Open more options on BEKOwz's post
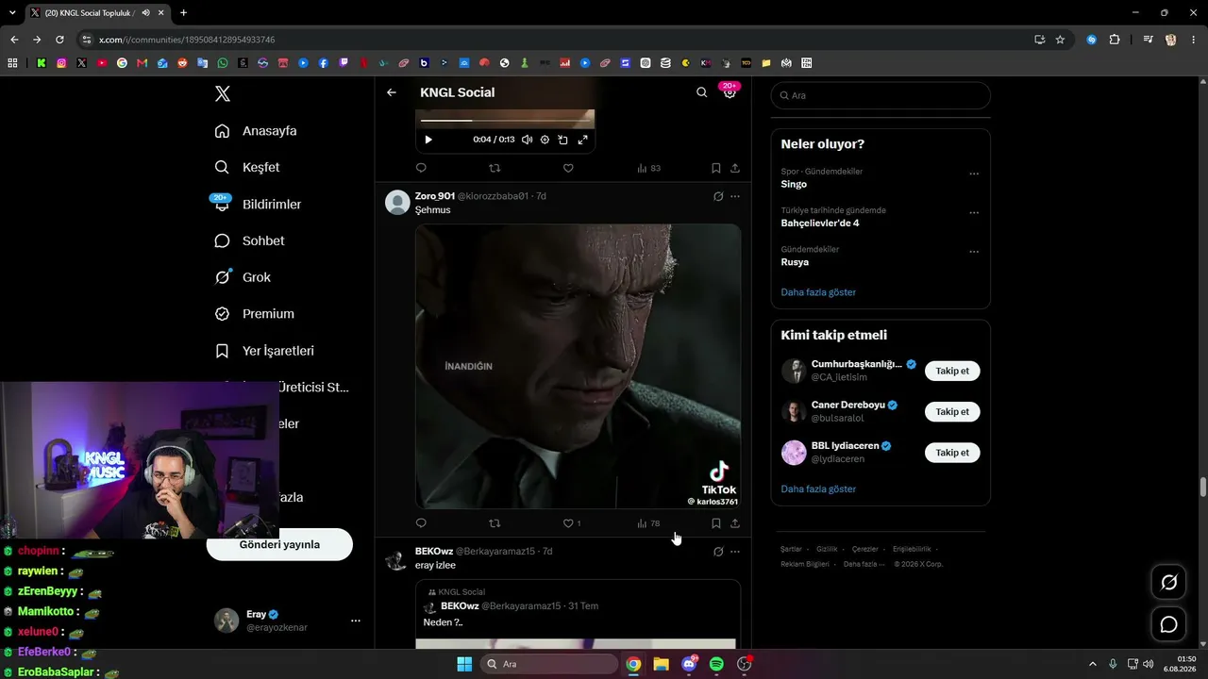The width and height of the screenshot is (1208, 679). tap(735, 552)
